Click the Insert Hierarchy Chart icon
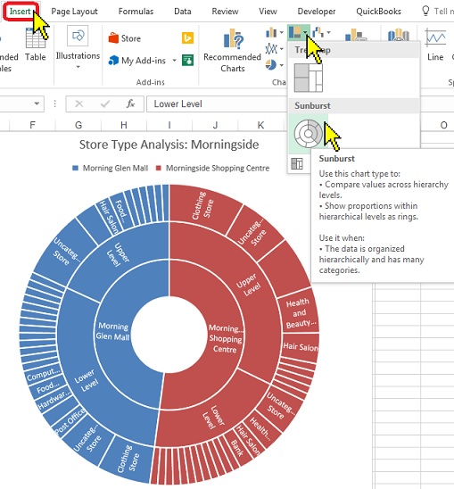The height and width of the screenshot is (489, 454). 294,32
